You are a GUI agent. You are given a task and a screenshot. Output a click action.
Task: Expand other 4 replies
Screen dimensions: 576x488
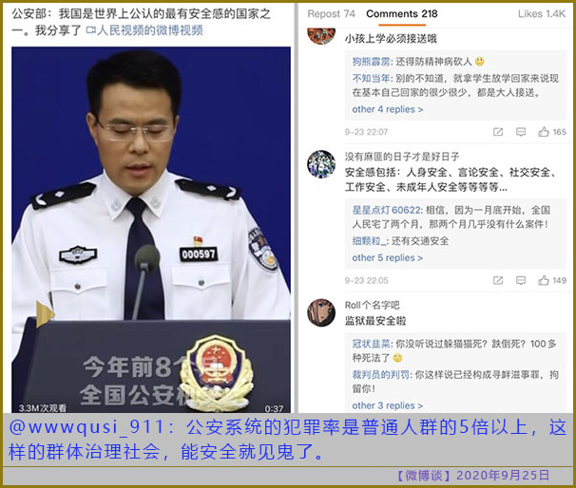(x=388, y=109)
